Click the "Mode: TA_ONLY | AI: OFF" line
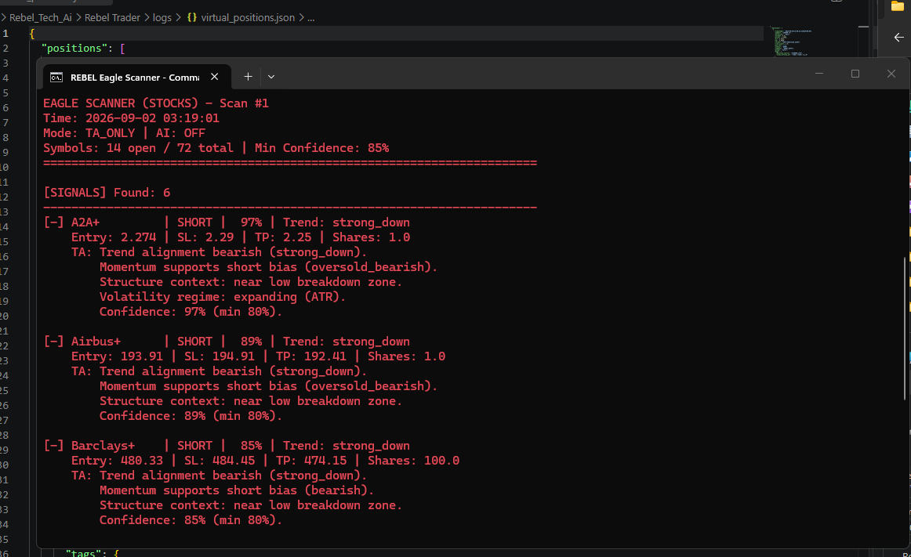This screenshot has height=557, width=911. tap(125, 133)
